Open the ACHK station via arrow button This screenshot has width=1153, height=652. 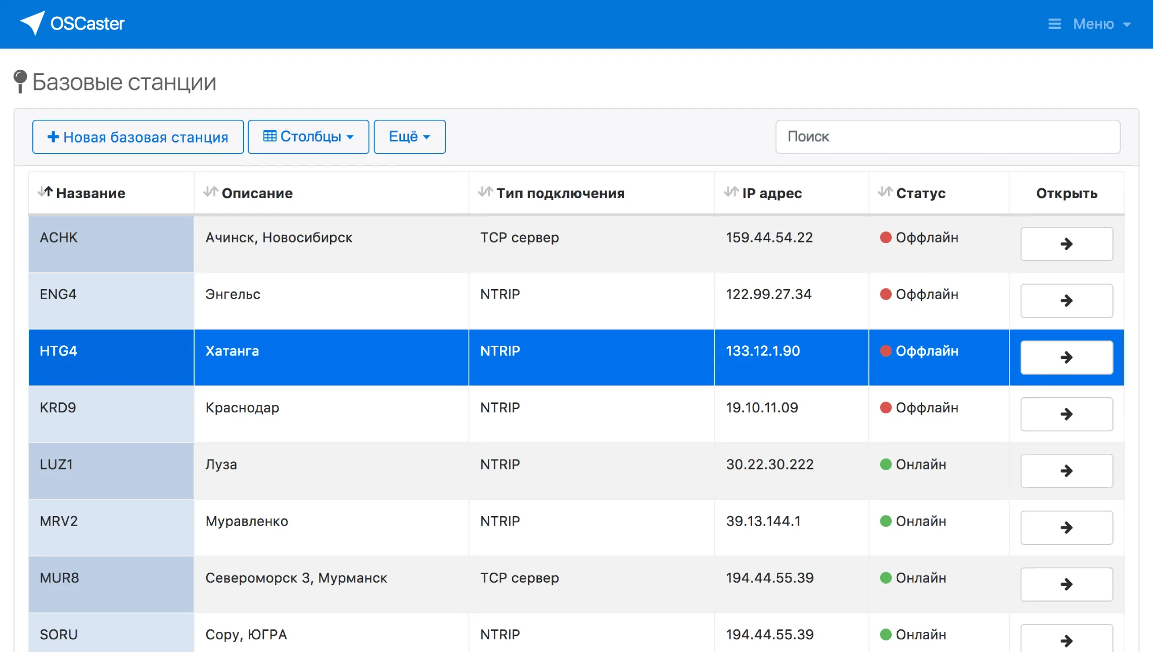click(1067, 244)
